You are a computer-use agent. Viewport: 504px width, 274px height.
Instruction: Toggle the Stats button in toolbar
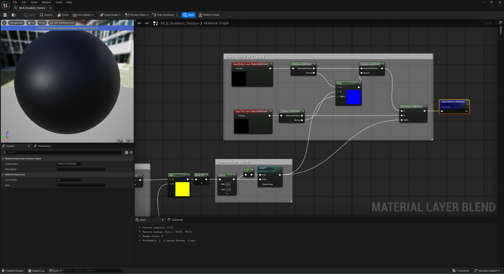click(x=188, y=15)
